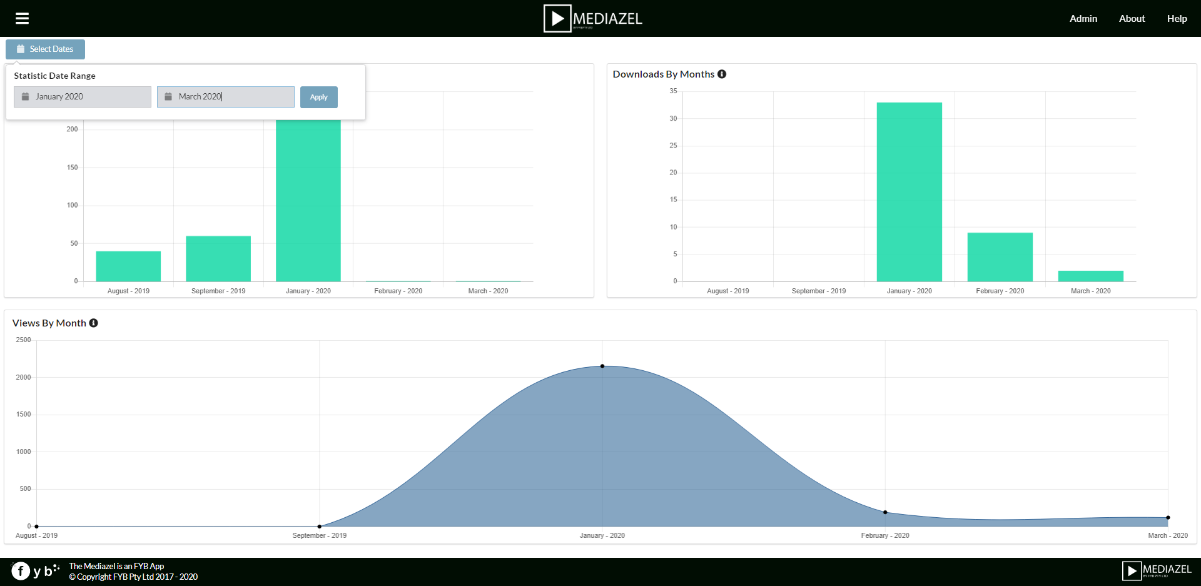Click the Mediazel logo in header
Image resolution: width=1201 pixels, height=586 pixels.
coord(592,18)
